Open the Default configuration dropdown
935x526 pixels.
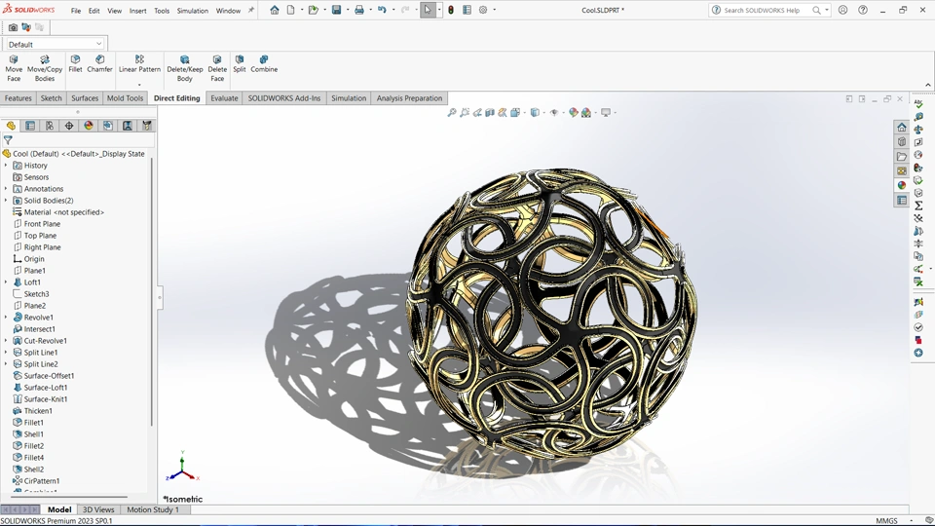(x=55, y=44)
